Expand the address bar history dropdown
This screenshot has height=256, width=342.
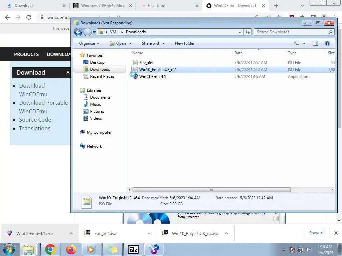[240, 32]
